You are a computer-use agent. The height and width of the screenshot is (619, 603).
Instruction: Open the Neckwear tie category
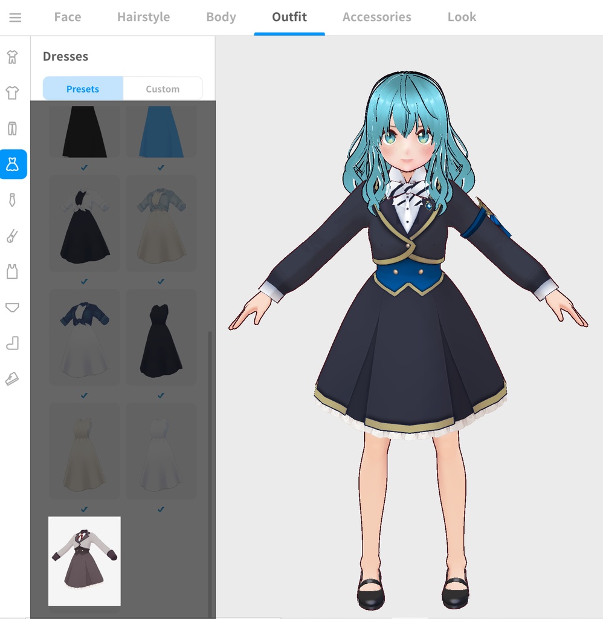pyautogui.click(x=13, y=200)
